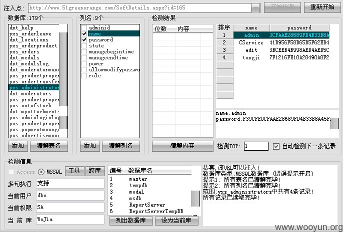Enable the allowmodifypassword checkbox

pos(84,70)
